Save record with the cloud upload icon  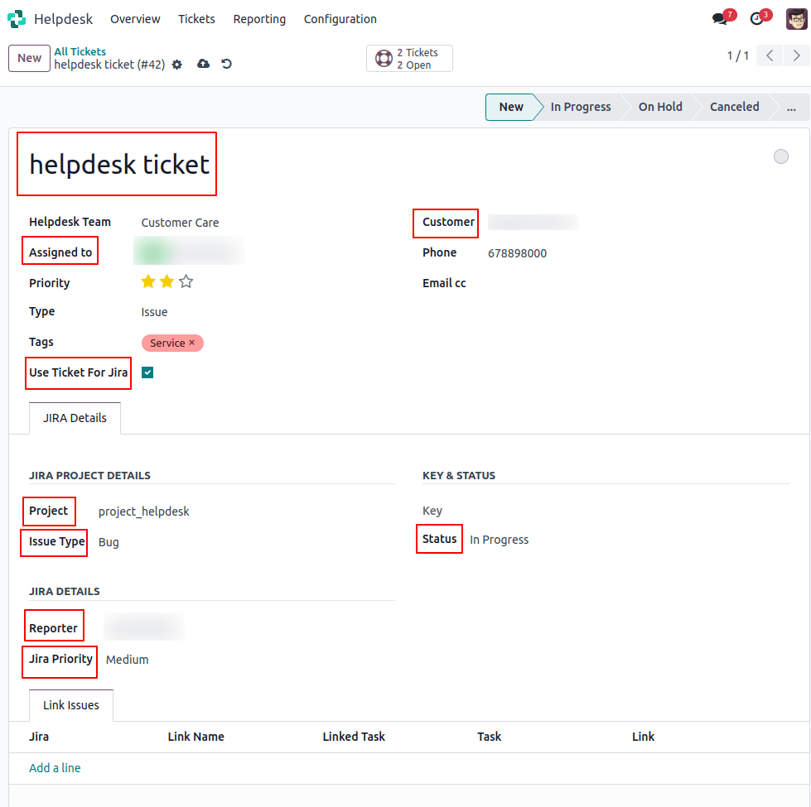203,64
